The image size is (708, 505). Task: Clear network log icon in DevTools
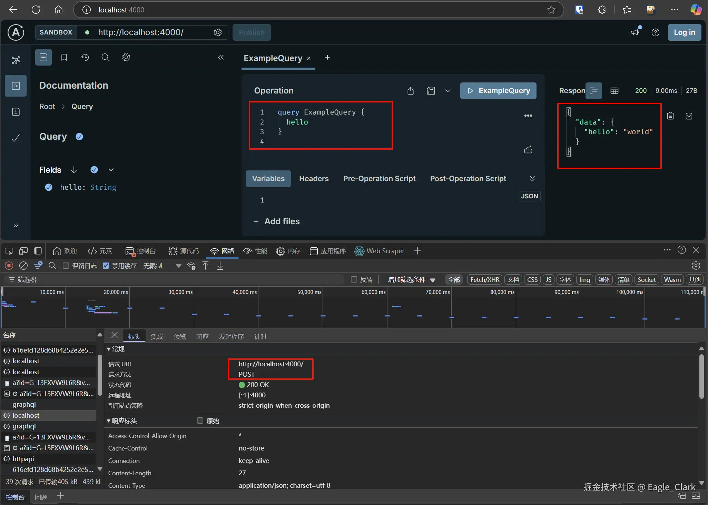coord(23,266)
